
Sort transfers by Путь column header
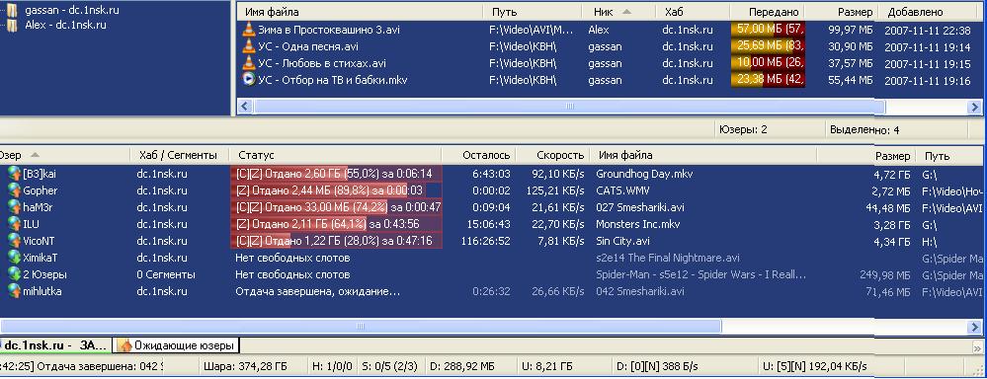click(950, 155)
